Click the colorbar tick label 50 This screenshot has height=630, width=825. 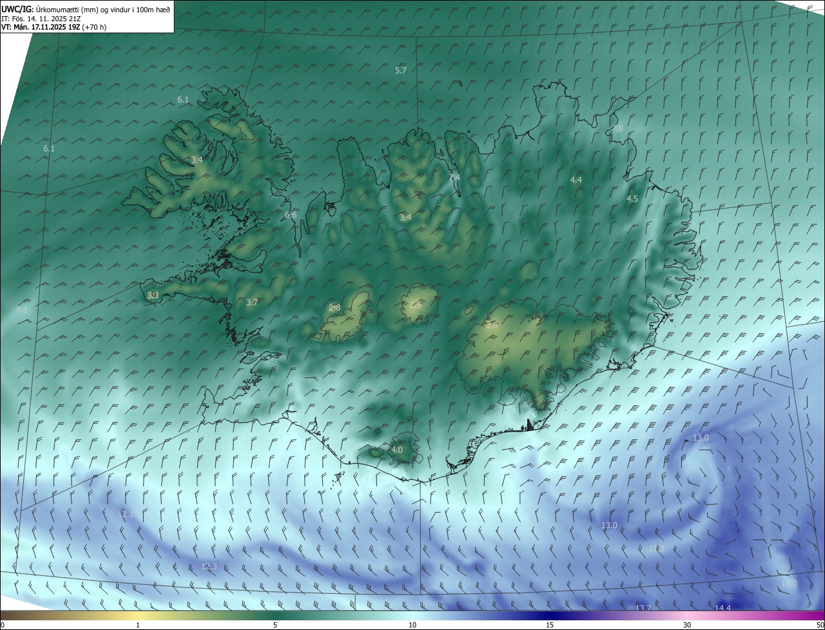coord(820,625)
